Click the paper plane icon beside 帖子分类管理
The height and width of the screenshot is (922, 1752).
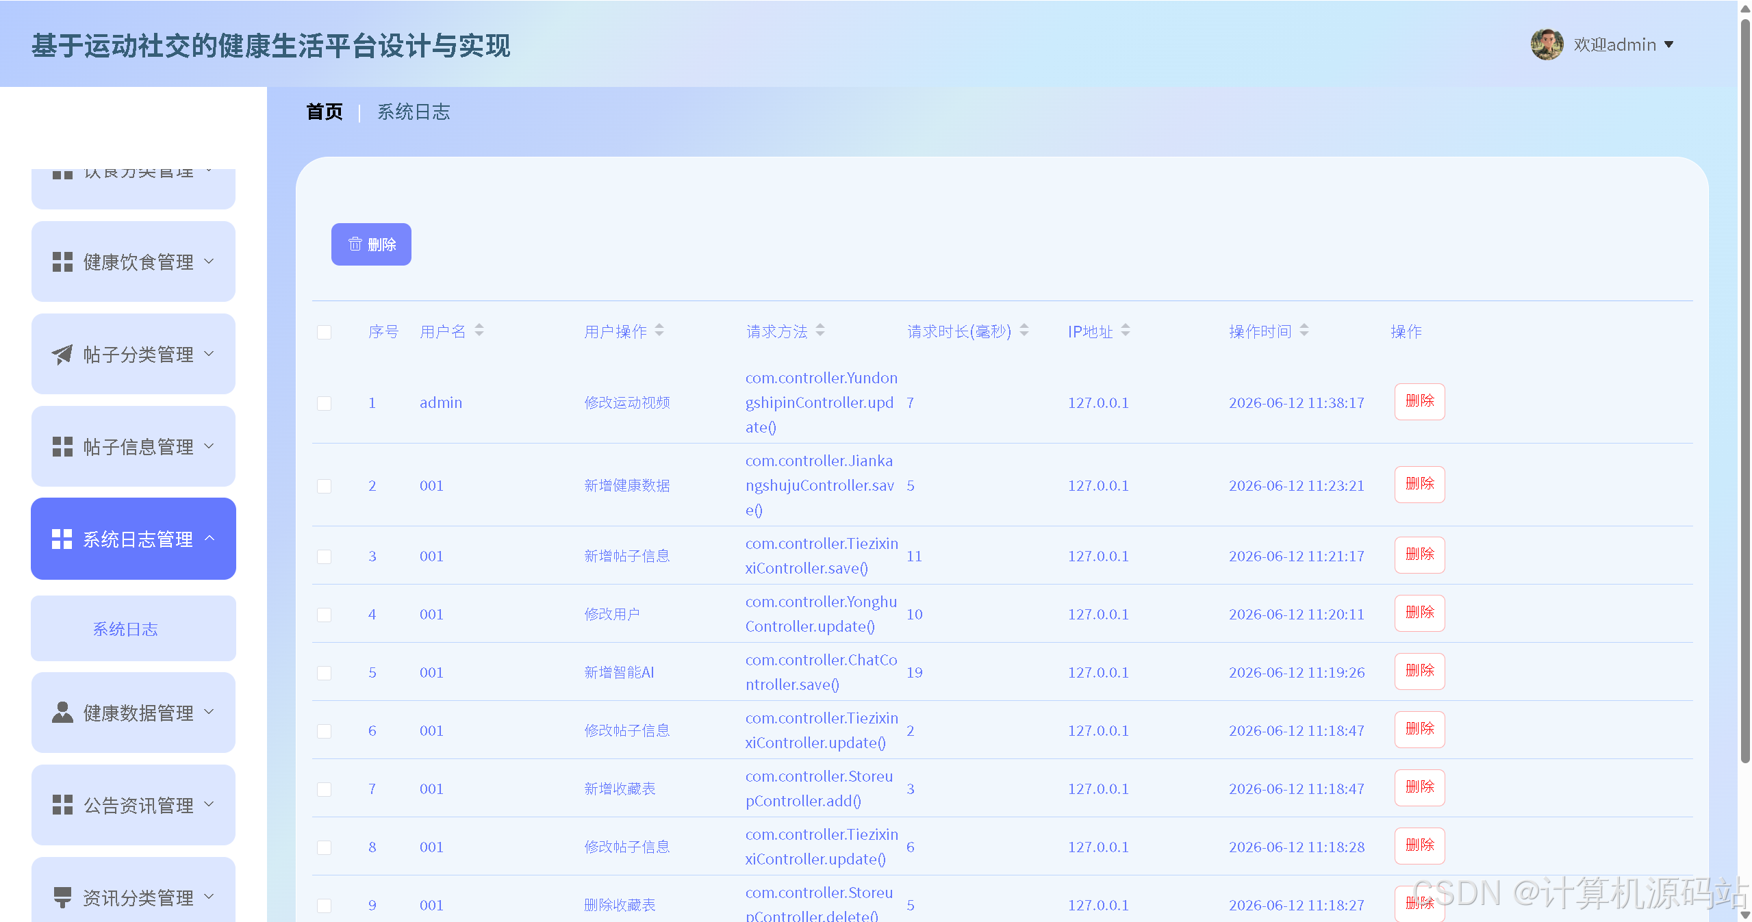click(x=62, y=354)
